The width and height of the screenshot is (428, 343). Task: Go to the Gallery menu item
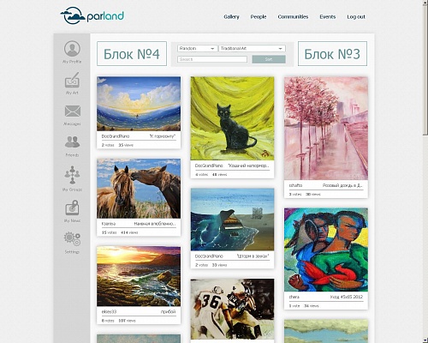tap(231, 17)
